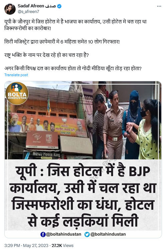Screen dimensions: 166x252
Task: Click the Translate post link
Action: (x=16, y=75)
